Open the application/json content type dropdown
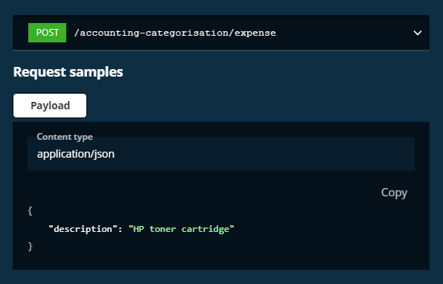The height and width of the screenshot is (284, 443). click(221, 154)
